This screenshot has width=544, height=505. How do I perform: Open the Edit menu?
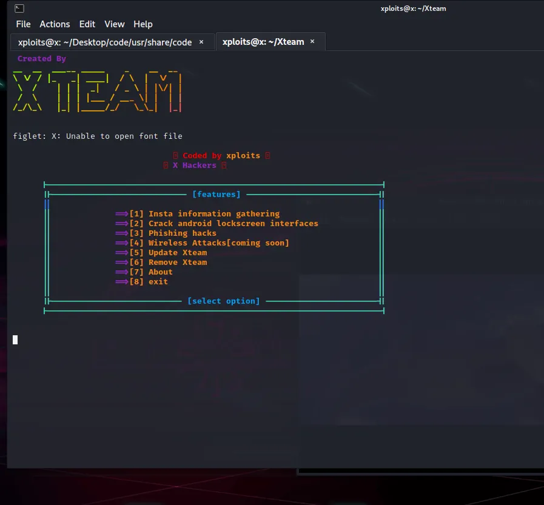87,24
